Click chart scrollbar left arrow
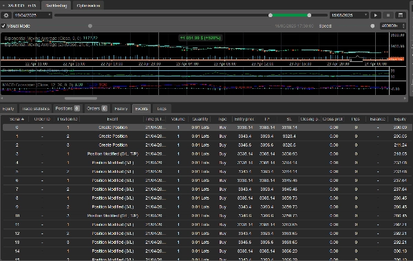 tap(2, 98)
